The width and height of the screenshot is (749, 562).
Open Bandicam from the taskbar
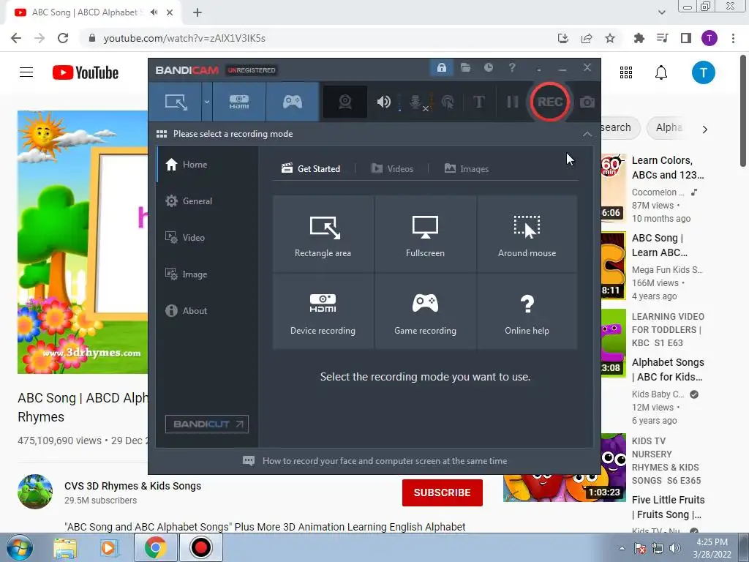[x=200, y=547]
